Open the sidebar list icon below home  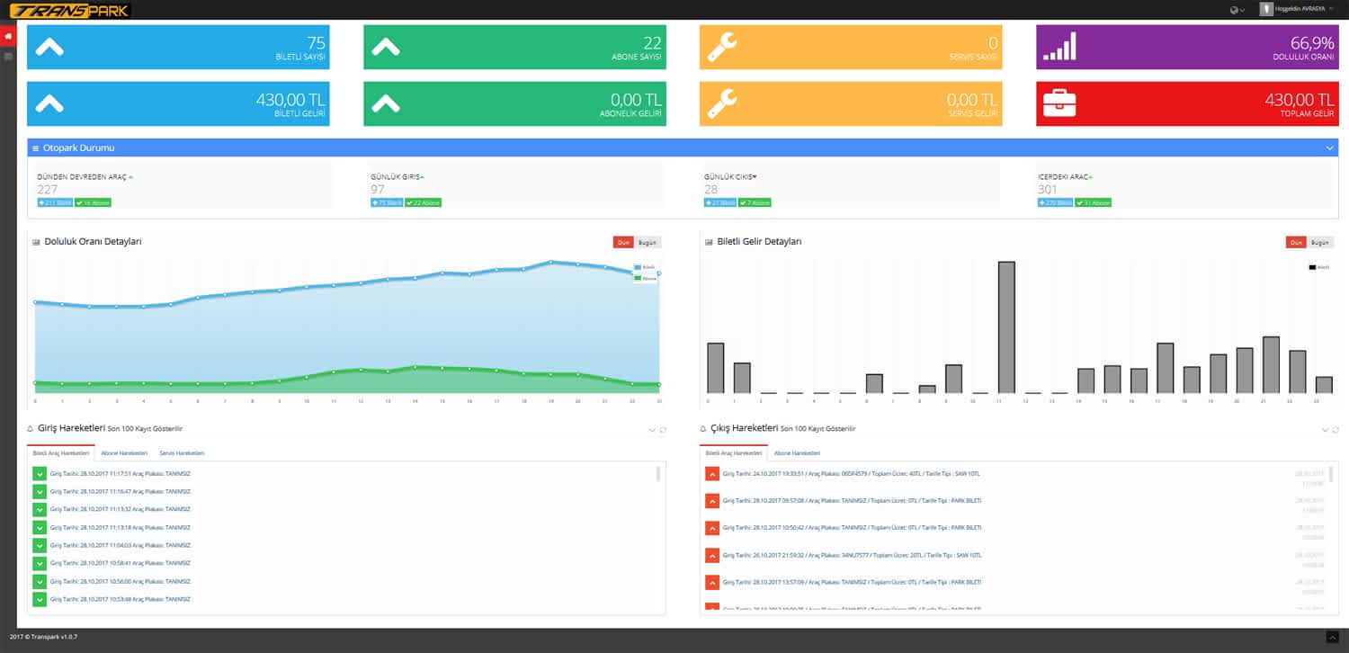[8, 57]
